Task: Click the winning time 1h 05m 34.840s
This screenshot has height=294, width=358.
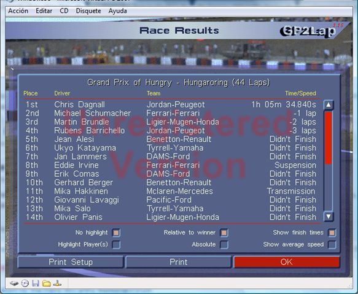Action: click(x=284, y=104)
